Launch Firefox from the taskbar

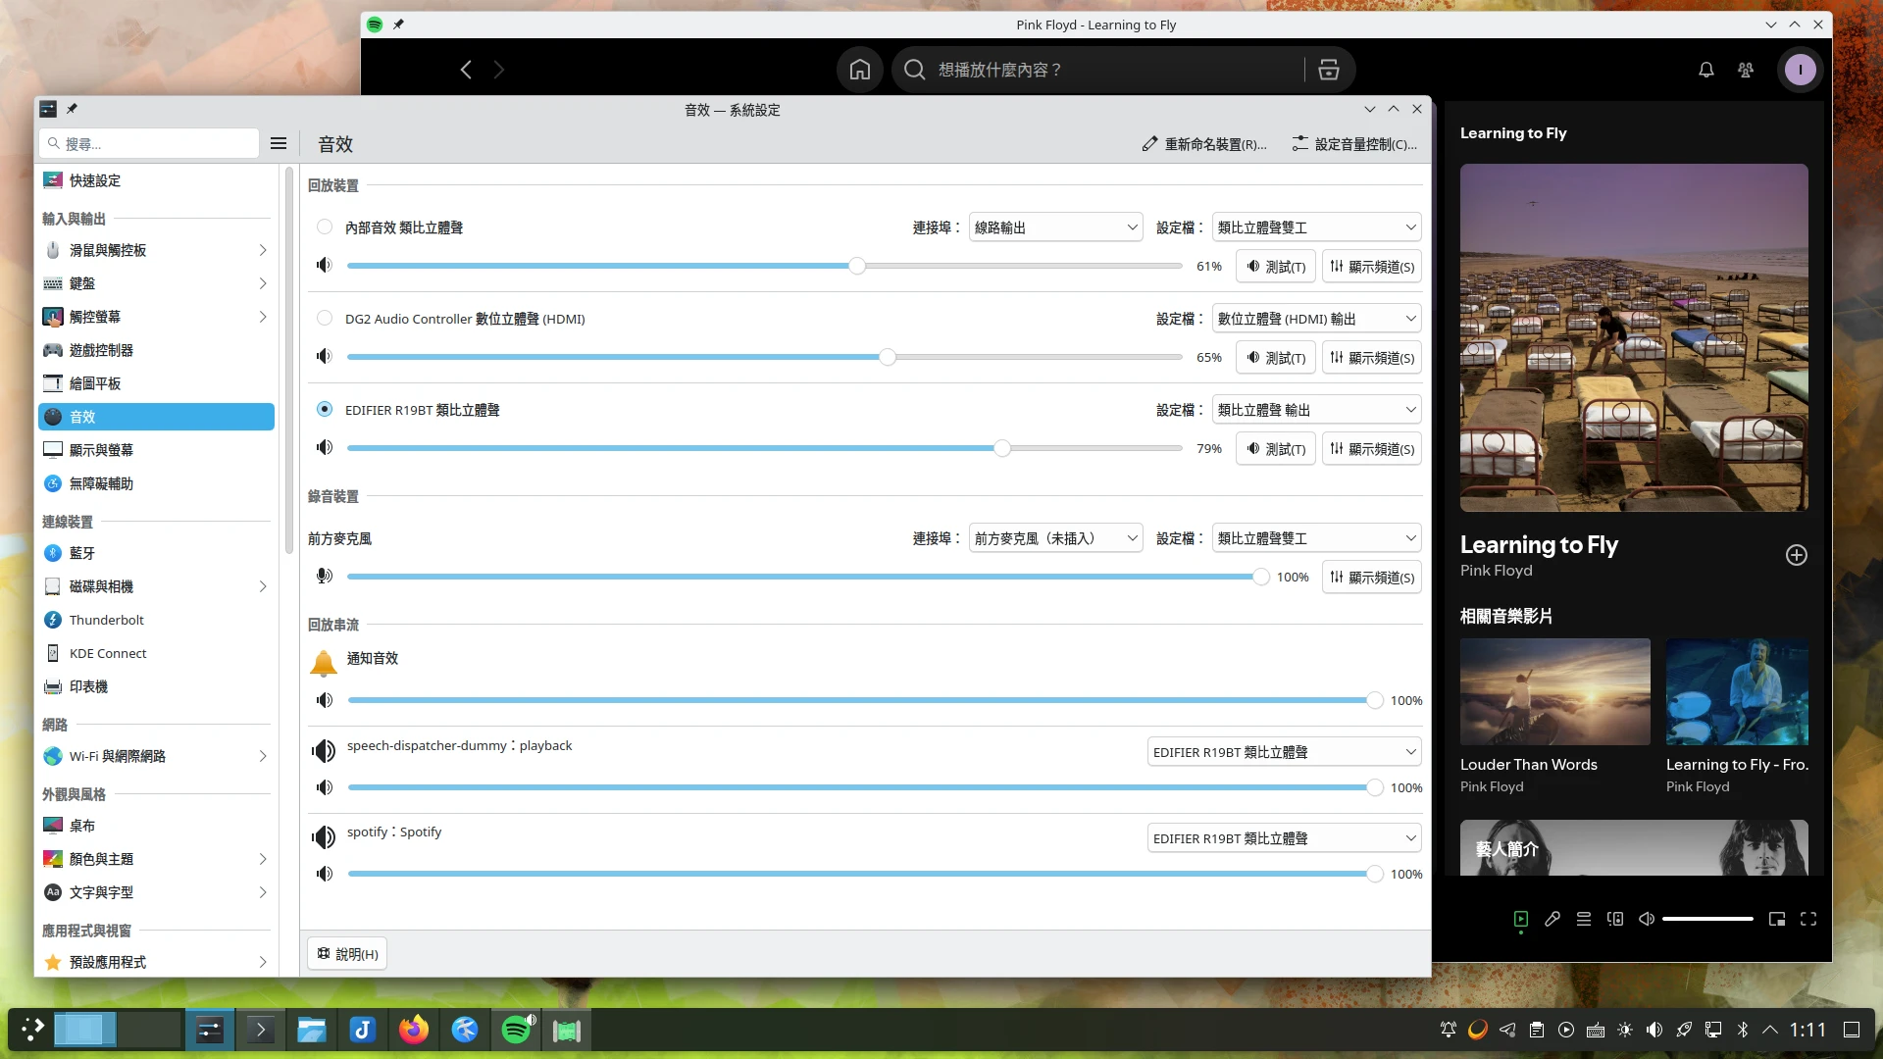point(413,1030)
